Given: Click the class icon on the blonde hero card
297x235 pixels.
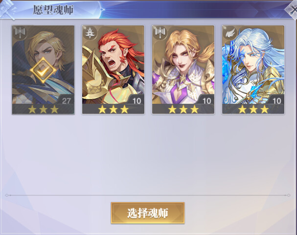Looking at the screenshot, I should click(20, 33).
